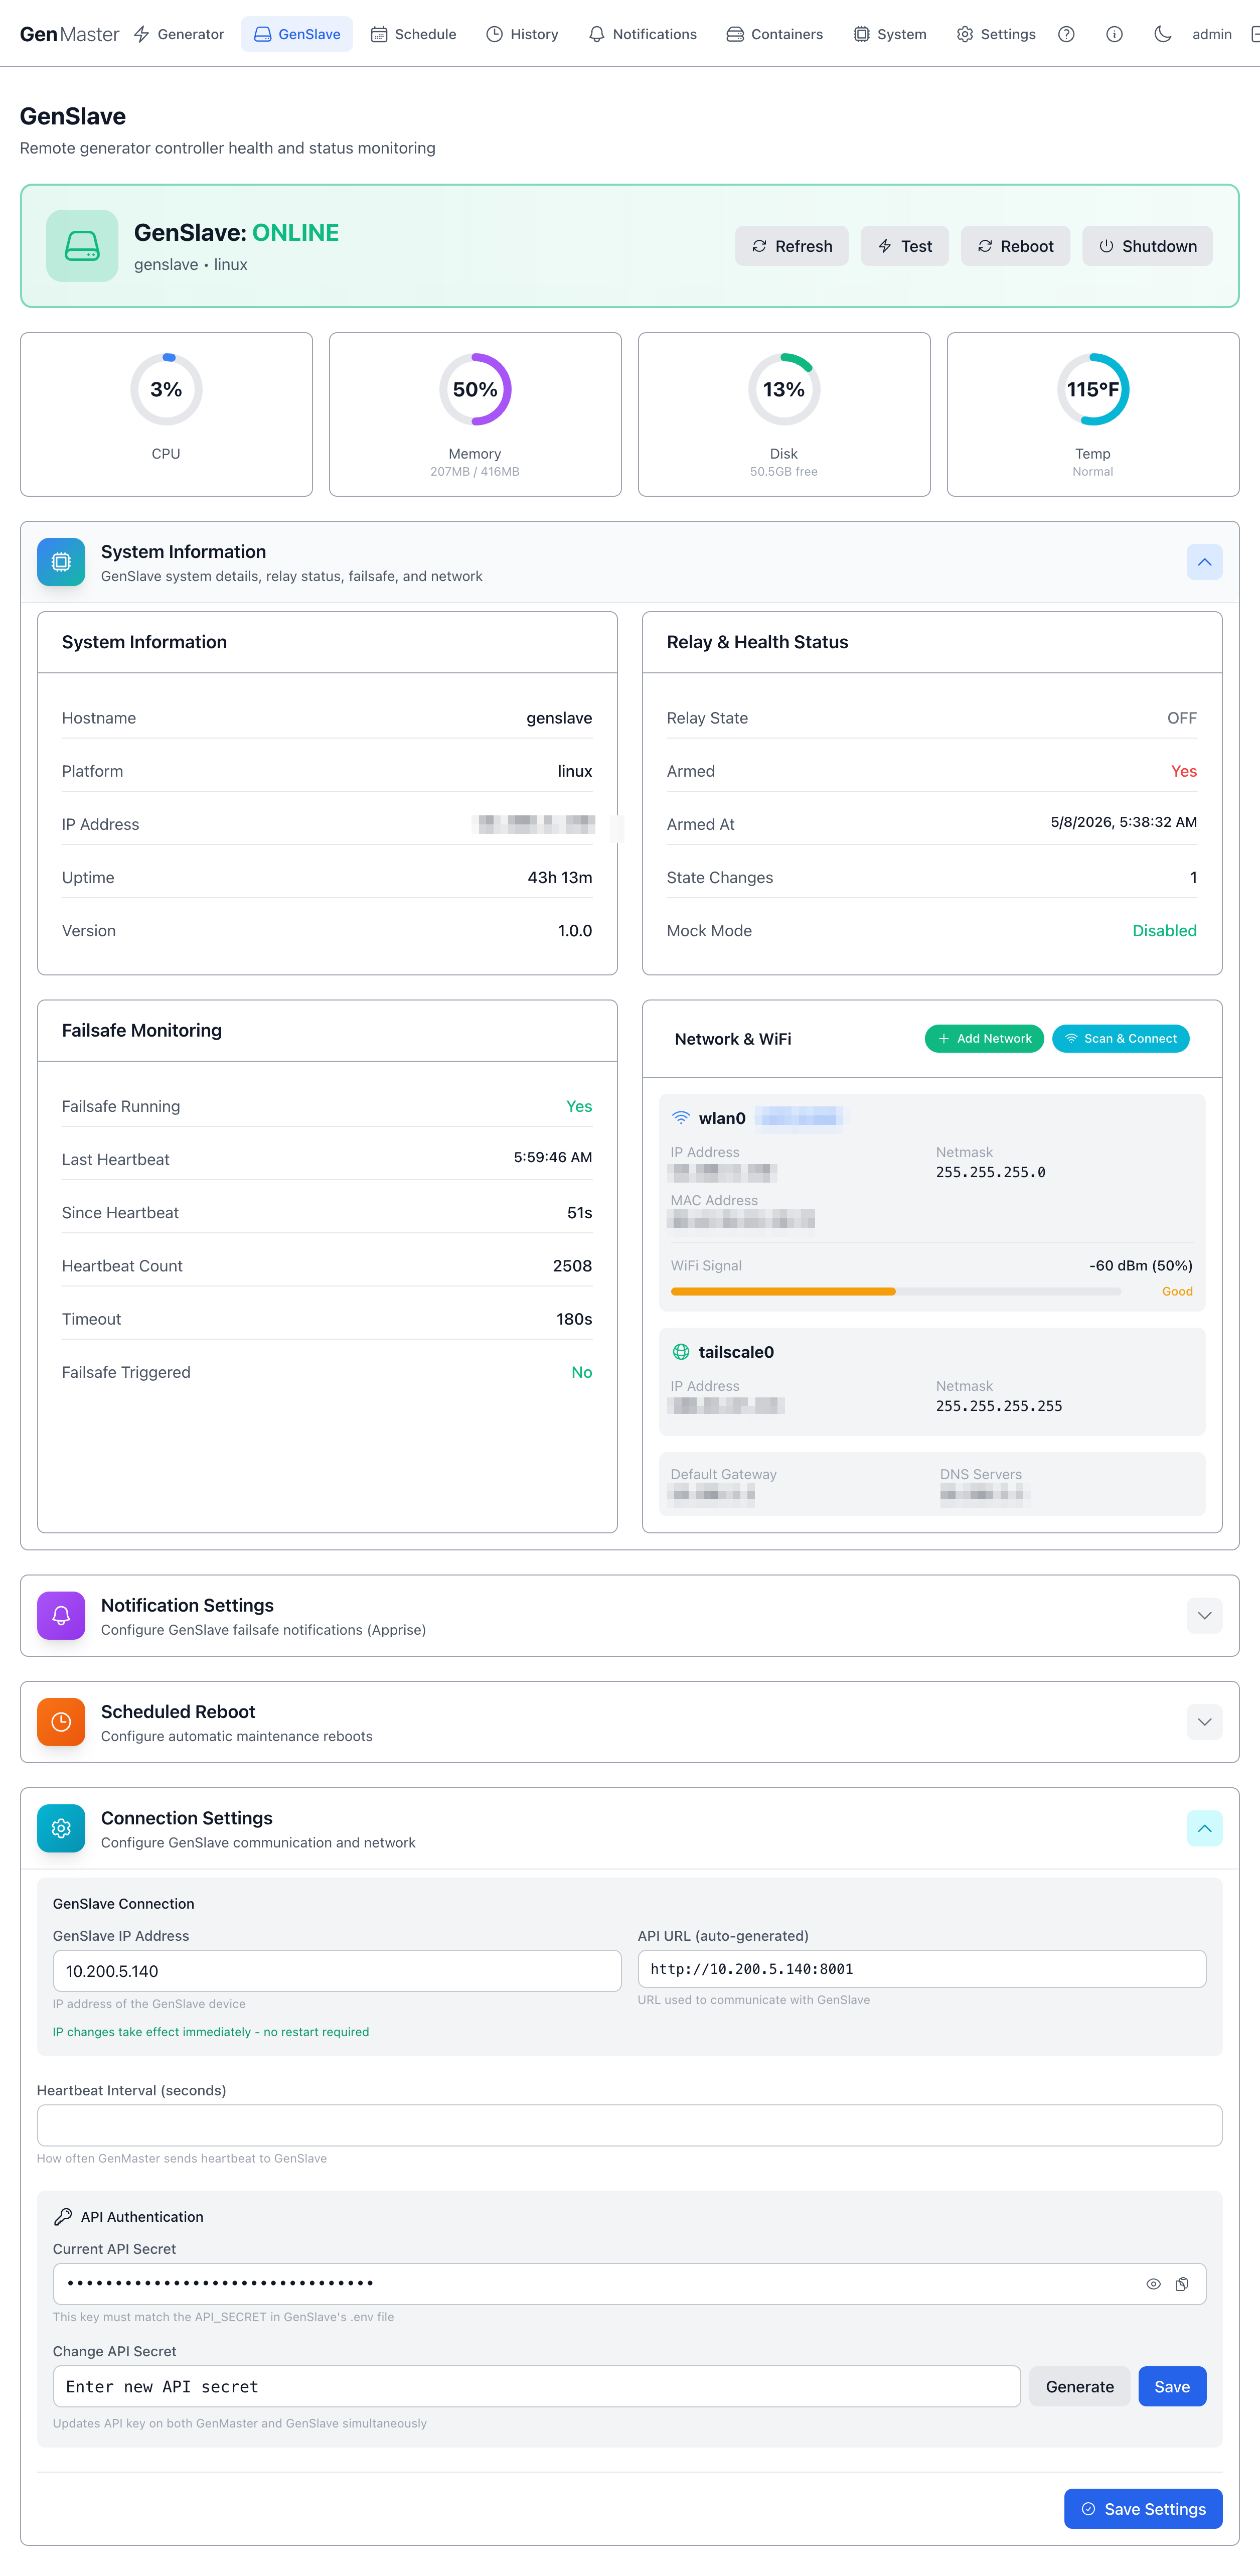Click the Test button

905,246
